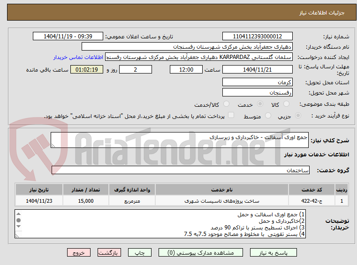Click the unit cell مترمربع
Viewport: 357px width, 265px height.
tap(132, 201)
